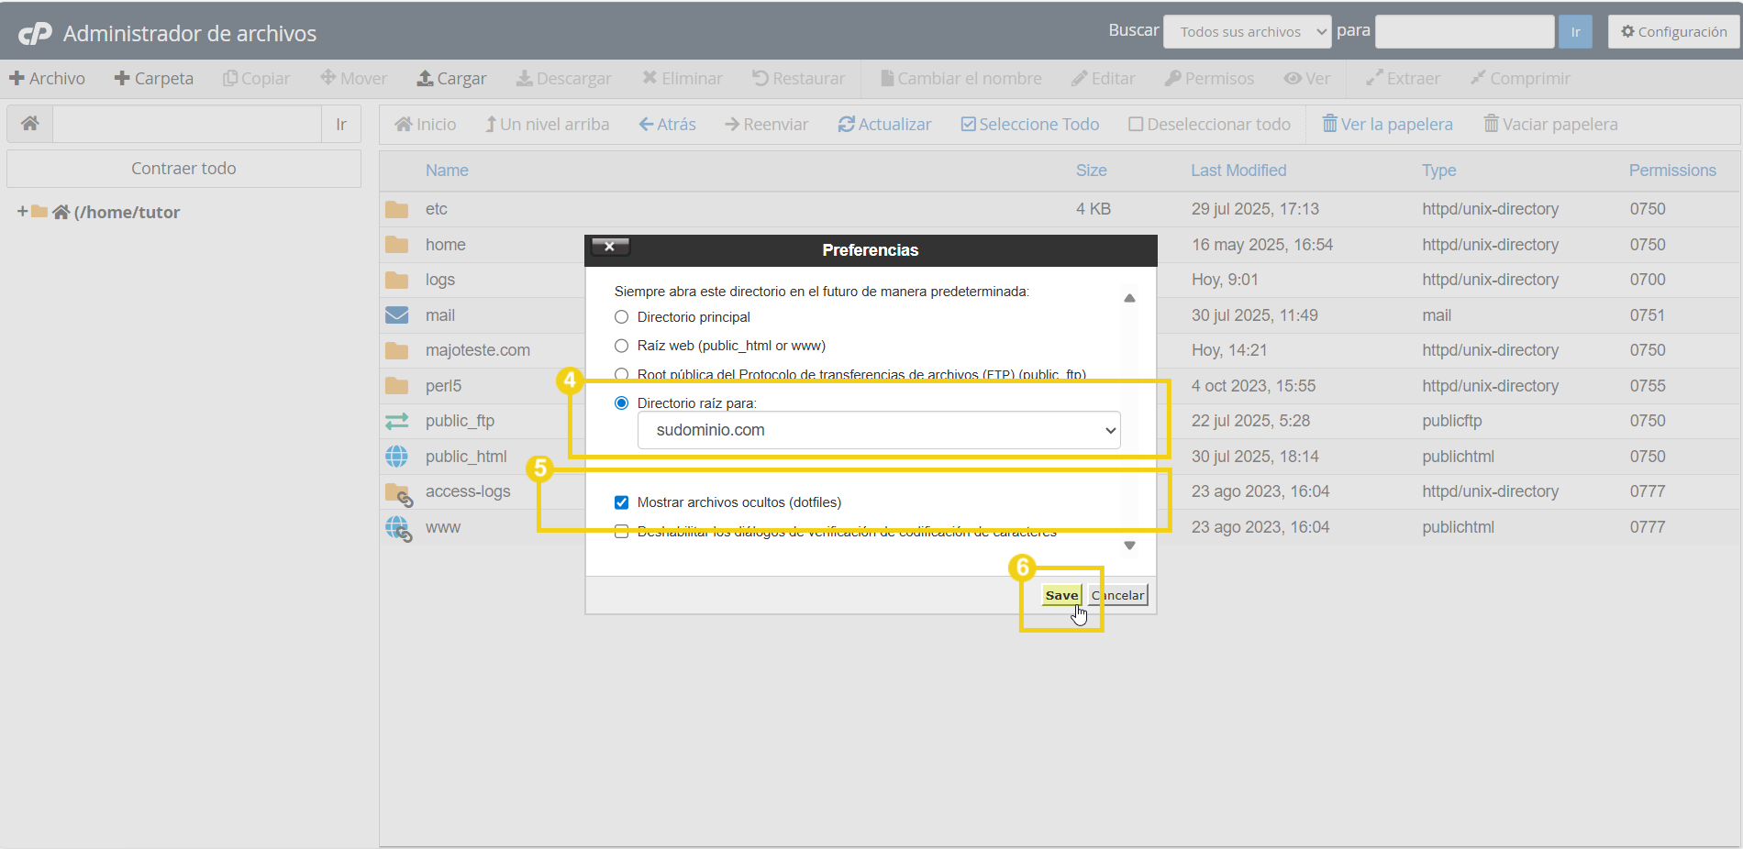This screenshot has height=849, width=1743.
Task: Click scroll down arrow in Preferencias dialog
Action: [1129, 546]
